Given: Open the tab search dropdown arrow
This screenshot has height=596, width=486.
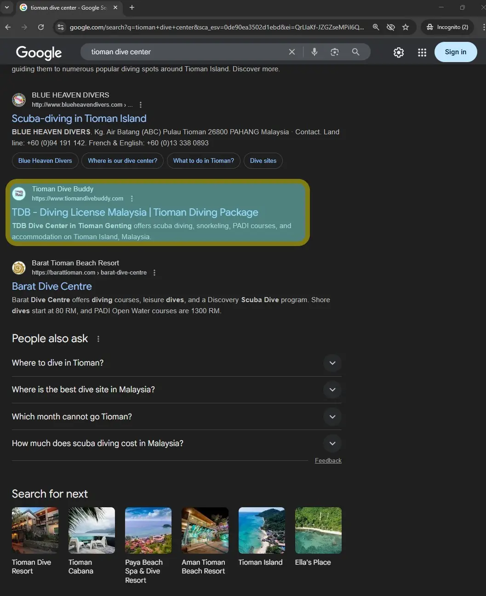Looking at the screenshot, I should 7,7.
